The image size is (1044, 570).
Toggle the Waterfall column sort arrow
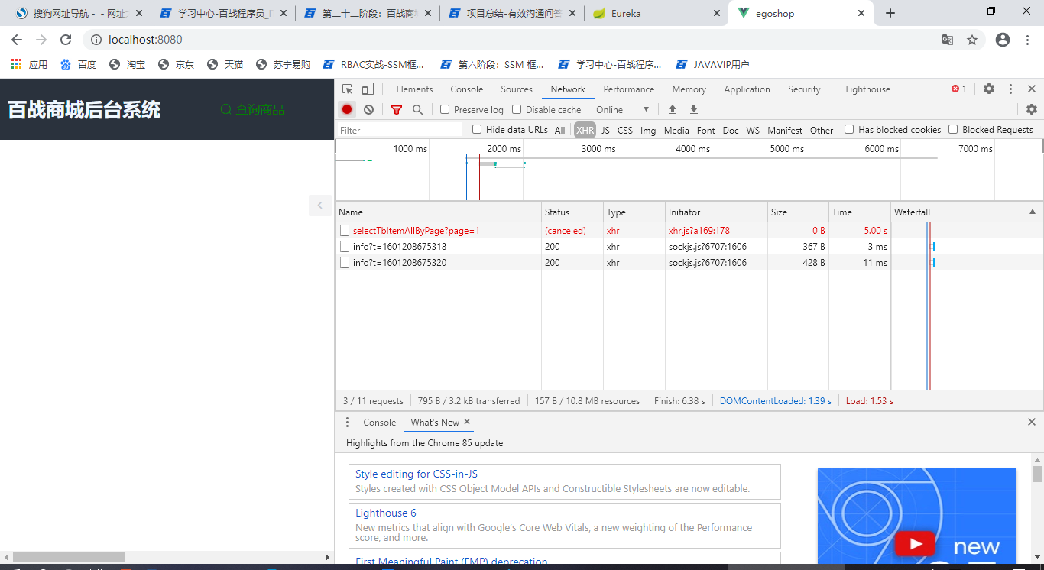point(1033,212)
